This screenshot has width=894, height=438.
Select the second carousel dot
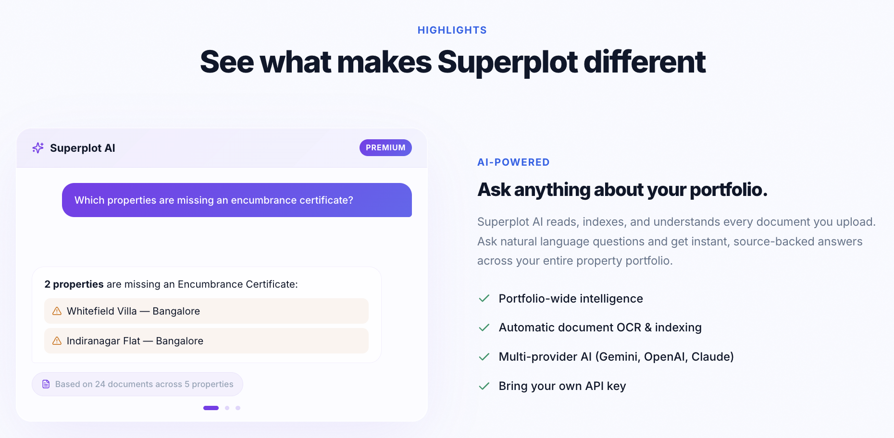(x=227, y=408)
